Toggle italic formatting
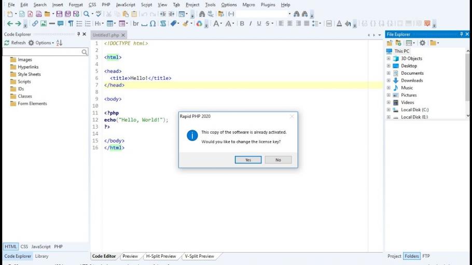 pyautogui.click(x=251, y=23)
